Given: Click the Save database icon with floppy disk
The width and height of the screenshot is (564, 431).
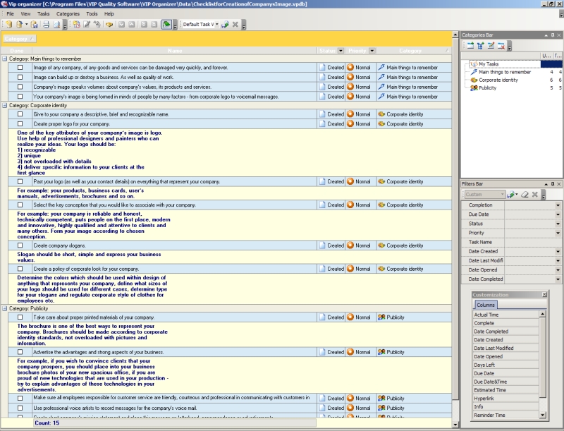Looking at the screenshot, I should (x=34, y=25).
